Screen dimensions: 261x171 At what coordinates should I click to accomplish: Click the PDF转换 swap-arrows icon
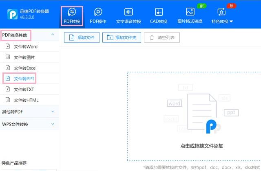click(72, 12)
